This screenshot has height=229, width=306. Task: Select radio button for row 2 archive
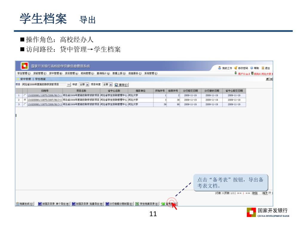[25, 100]
